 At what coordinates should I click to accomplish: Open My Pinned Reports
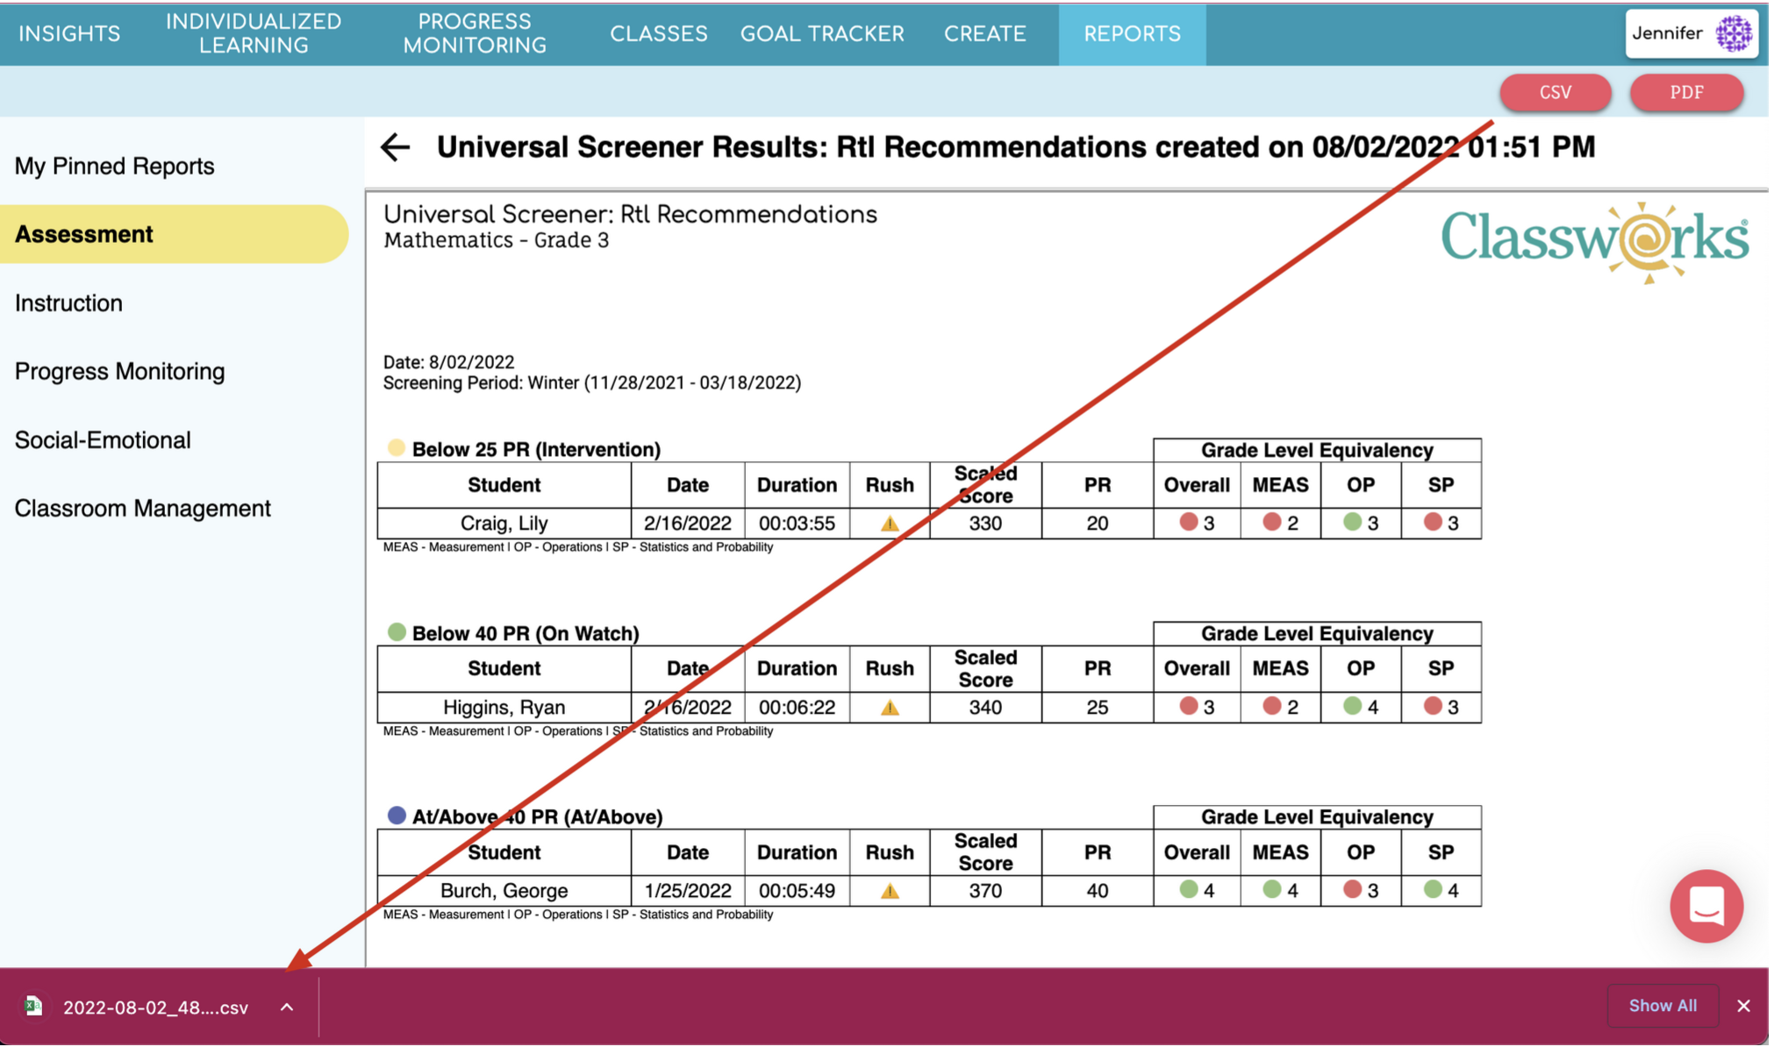[x=115, y=167]
